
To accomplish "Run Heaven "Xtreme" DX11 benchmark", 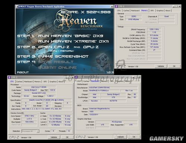I will point(73,41).
